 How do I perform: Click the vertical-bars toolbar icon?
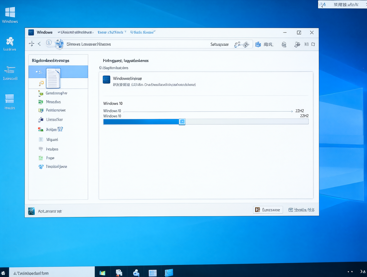pos(306,44)
